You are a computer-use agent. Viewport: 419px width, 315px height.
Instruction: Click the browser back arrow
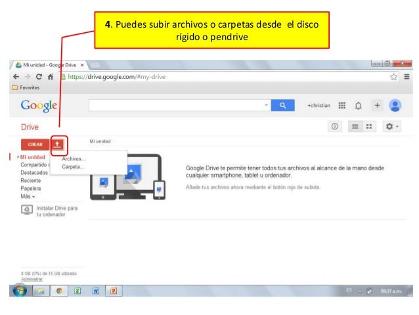tap(16, 76)
